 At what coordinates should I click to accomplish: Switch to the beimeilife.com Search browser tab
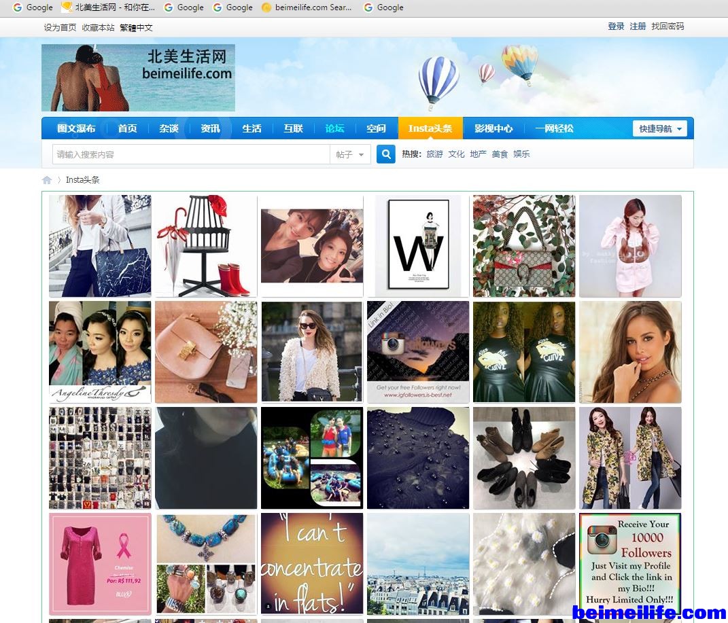308,7
